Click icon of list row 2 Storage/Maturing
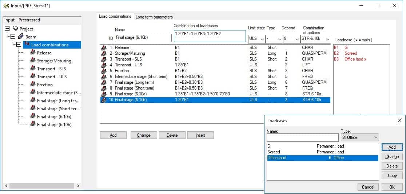The height and width of the screenshot is (194, 406). [104, 53]
